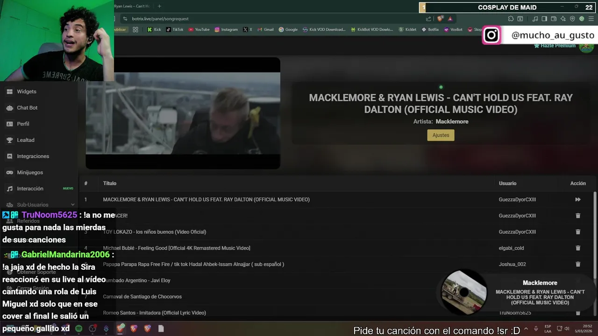Open a new browser tab with plus

[x=159, y=6]
